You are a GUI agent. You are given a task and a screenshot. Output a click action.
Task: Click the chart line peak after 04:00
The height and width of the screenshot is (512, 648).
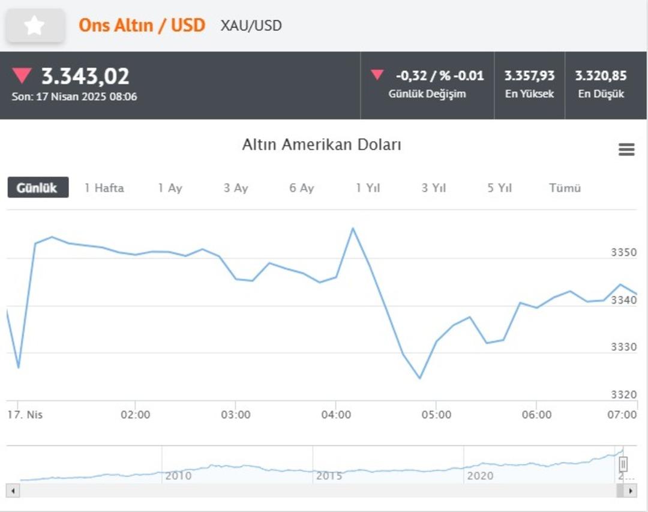353,228
